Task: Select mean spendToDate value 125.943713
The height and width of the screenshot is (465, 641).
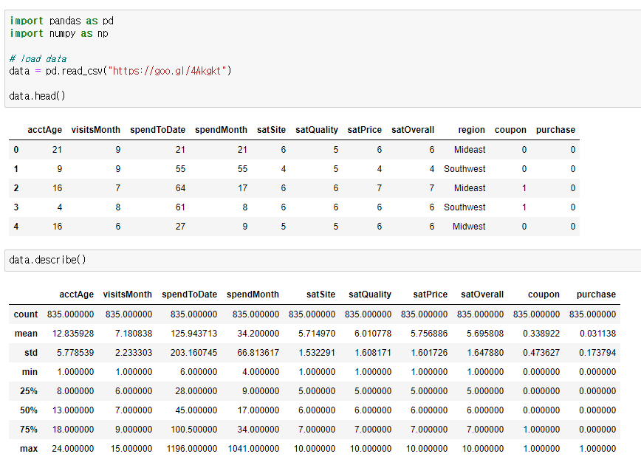Action: tap(193, 334)
